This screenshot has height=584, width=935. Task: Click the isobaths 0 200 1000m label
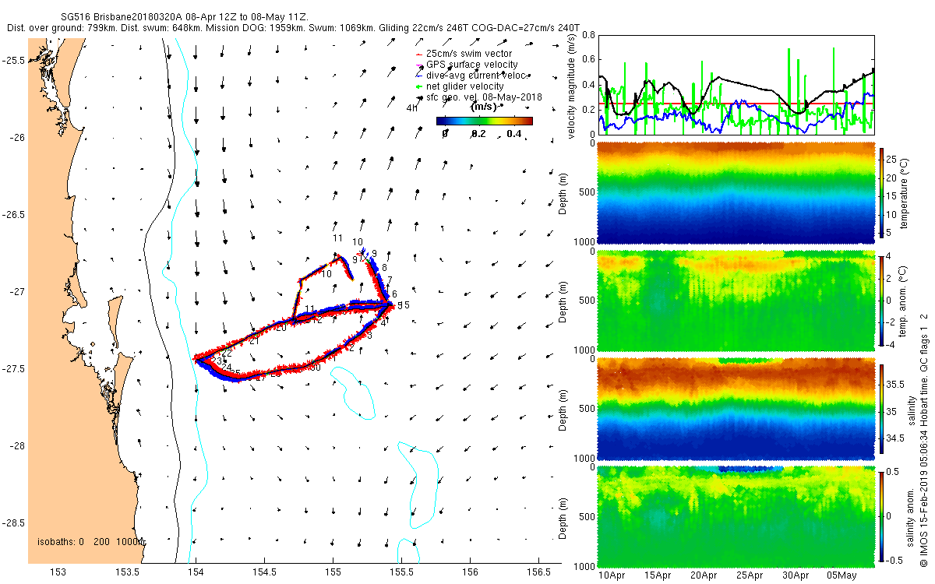[x=90, y=542]
